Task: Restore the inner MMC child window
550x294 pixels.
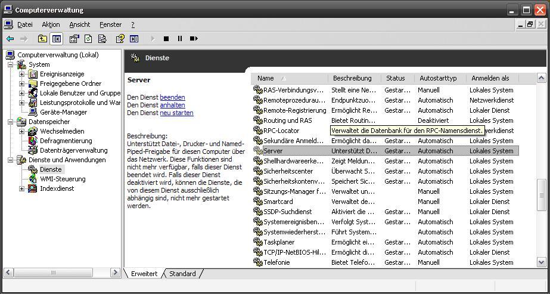Action: coord(530,24)
